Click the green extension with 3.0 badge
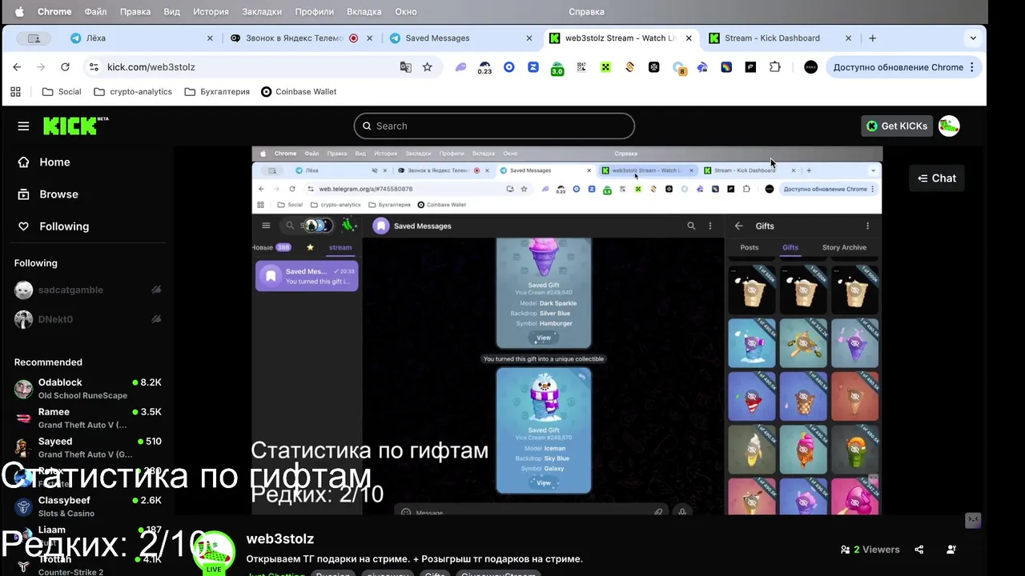Viewport: 1025px width, 576px height. point(557,68)
